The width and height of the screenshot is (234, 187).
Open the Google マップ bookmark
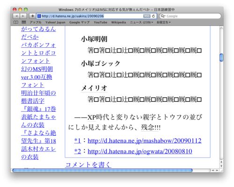pos(80,22)
